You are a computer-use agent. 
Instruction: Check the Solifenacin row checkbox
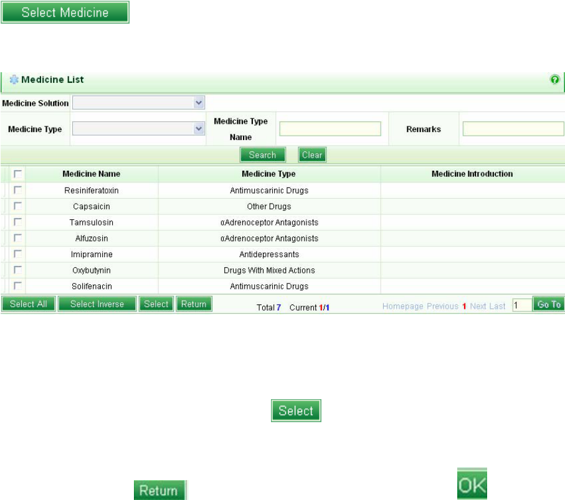point(17,286)
